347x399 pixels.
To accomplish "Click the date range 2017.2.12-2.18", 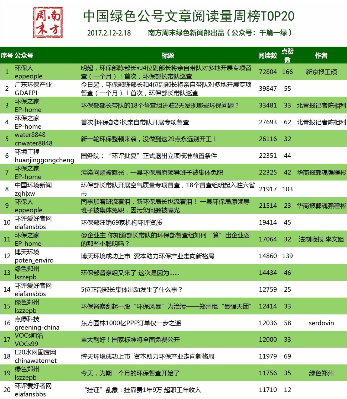I will (109, 34).
